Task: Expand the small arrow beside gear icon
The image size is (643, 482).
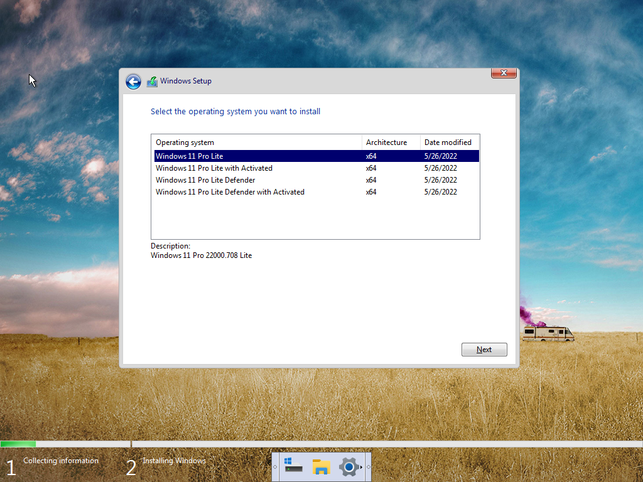Action: tap(361, 467)
